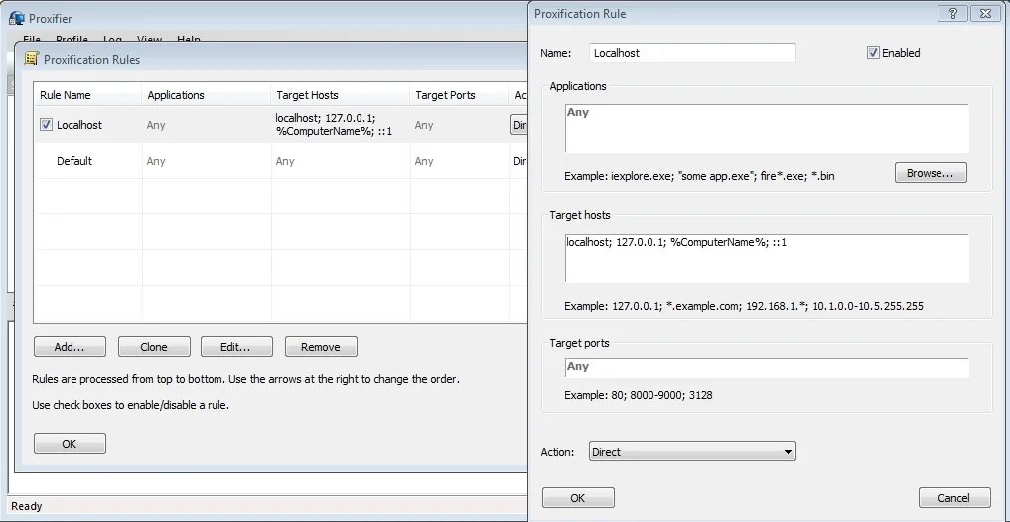Screen dimensions: 1010x522
Task: Click the applications example text
Action: pos(699,175)
